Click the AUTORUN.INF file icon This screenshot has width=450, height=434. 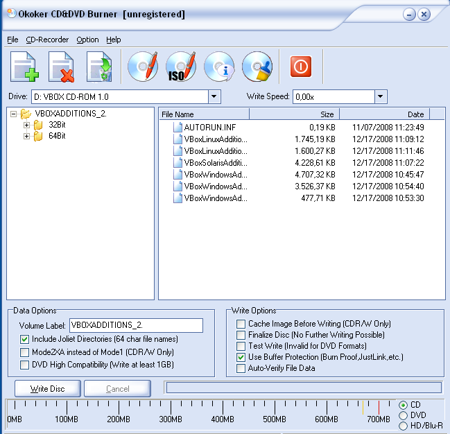point(178,127)
